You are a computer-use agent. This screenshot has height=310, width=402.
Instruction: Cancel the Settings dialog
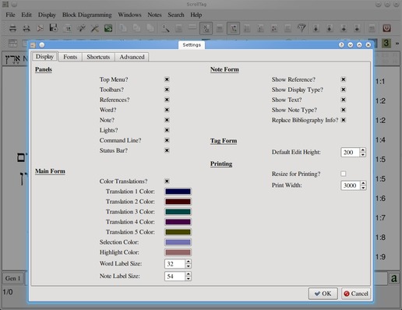(356, 294)
